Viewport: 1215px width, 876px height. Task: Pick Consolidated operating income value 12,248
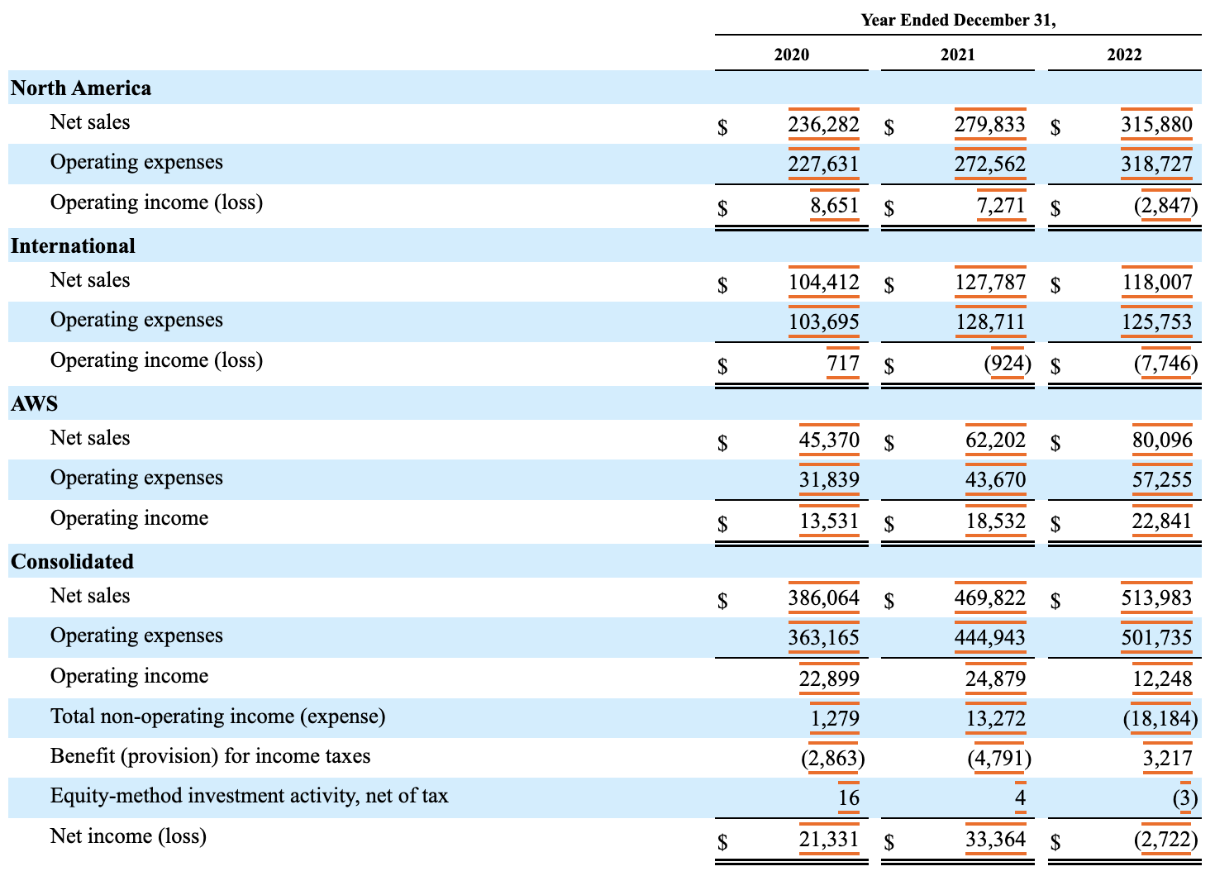point(1163,678)
